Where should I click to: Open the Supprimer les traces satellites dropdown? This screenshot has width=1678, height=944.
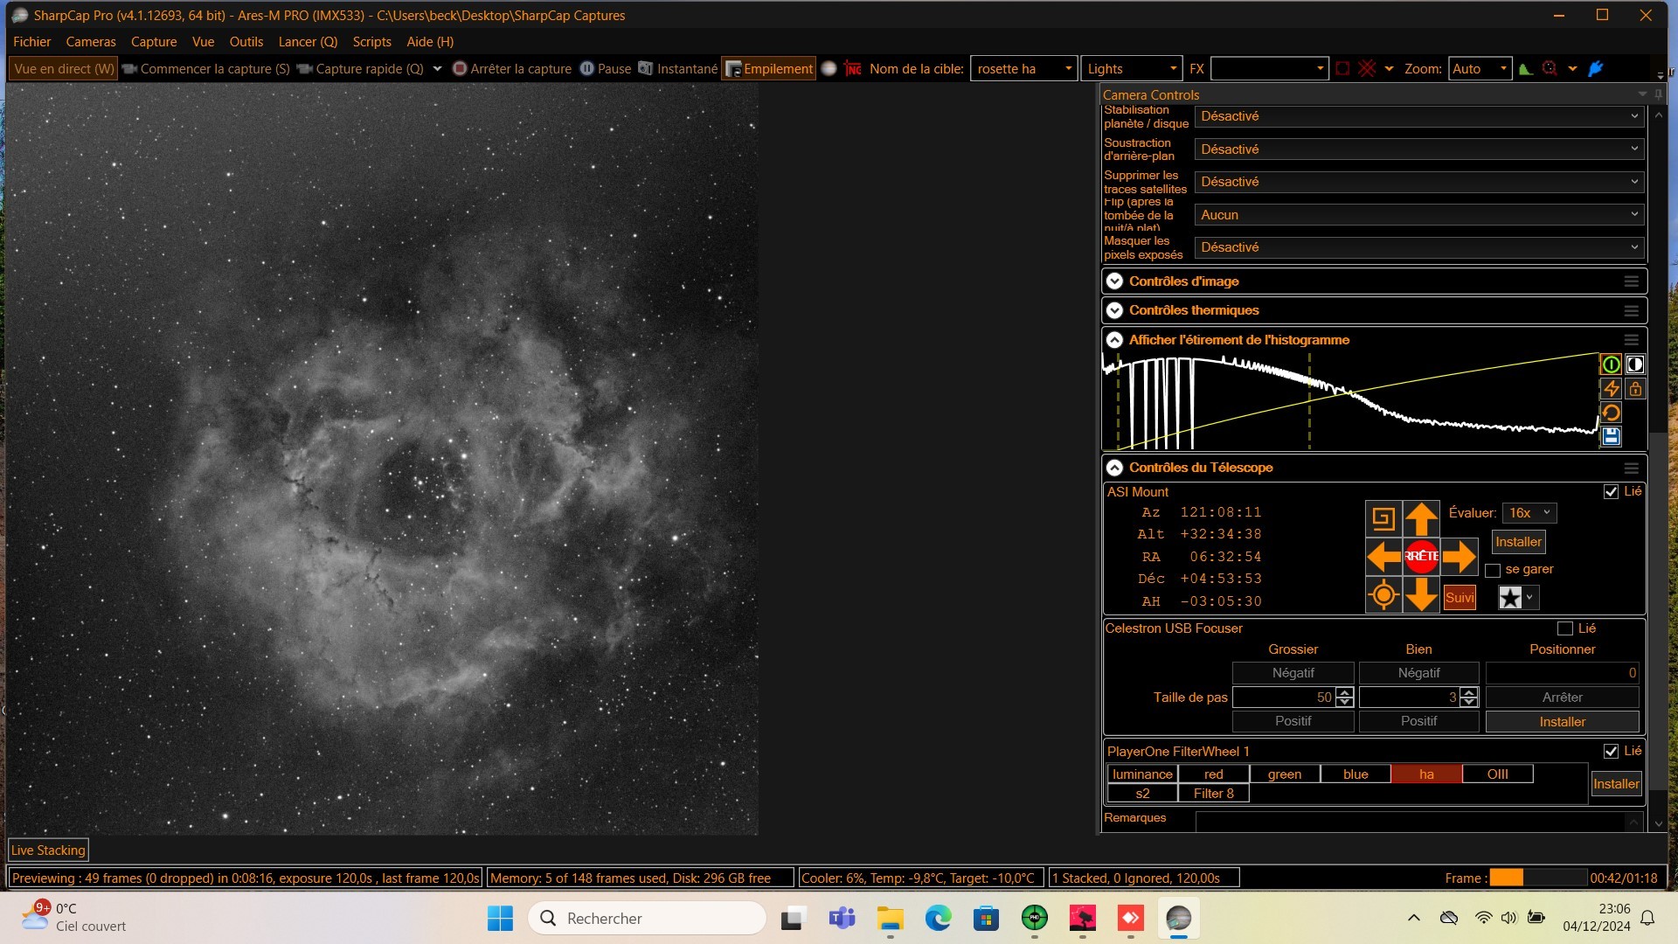pos(1419,182)
